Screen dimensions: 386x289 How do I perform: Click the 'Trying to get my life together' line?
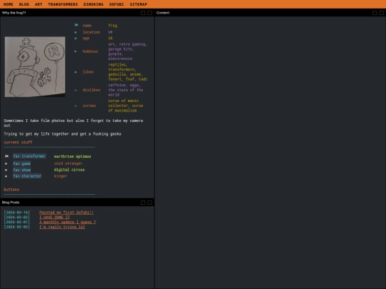(x=62, y=134)
